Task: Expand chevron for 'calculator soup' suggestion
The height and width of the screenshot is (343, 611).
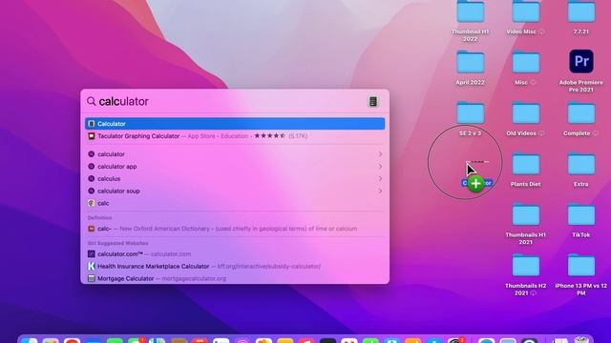Action: point(380,191)
